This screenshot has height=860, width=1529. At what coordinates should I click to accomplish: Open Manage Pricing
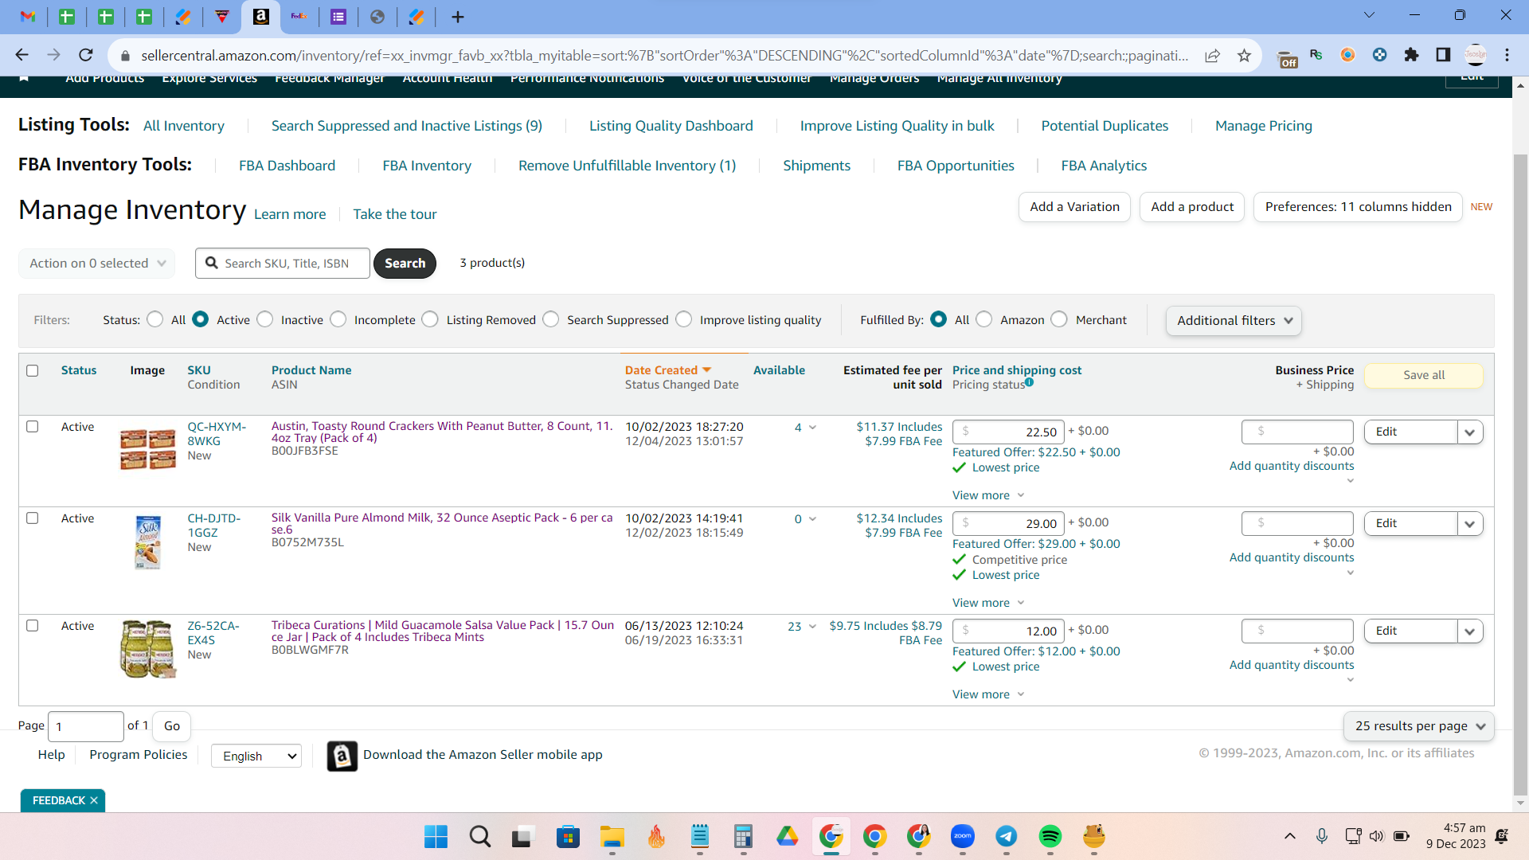[x=1263, y=126]
